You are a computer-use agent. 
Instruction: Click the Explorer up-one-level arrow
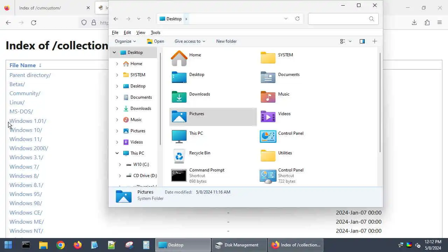point(149,19)
